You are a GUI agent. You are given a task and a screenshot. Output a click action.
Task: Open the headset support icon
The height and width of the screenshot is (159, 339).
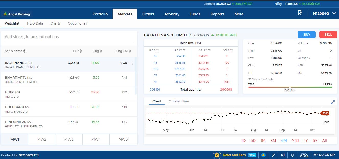tap(293, 155)
